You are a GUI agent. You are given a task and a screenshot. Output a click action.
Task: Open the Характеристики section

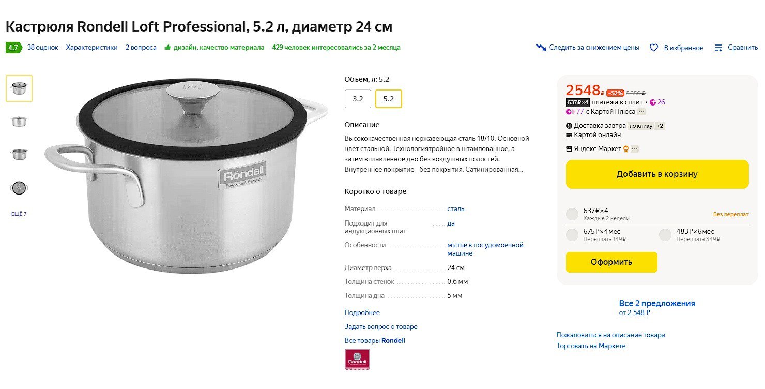pos(91,48)
